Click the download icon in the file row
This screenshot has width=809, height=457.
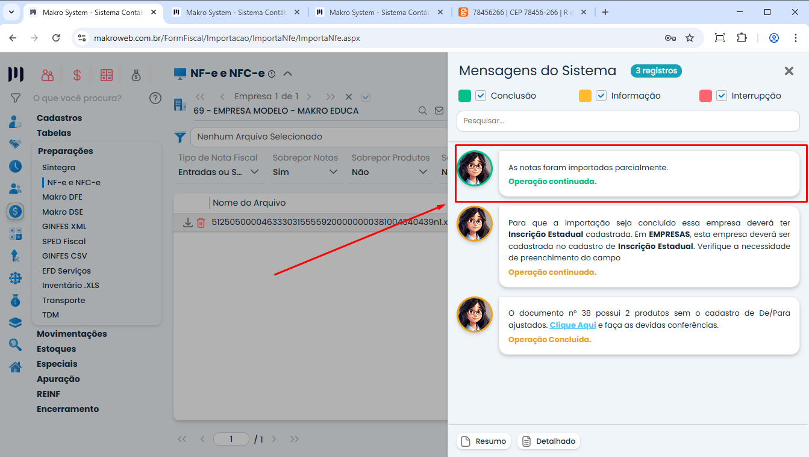point(188,222)
